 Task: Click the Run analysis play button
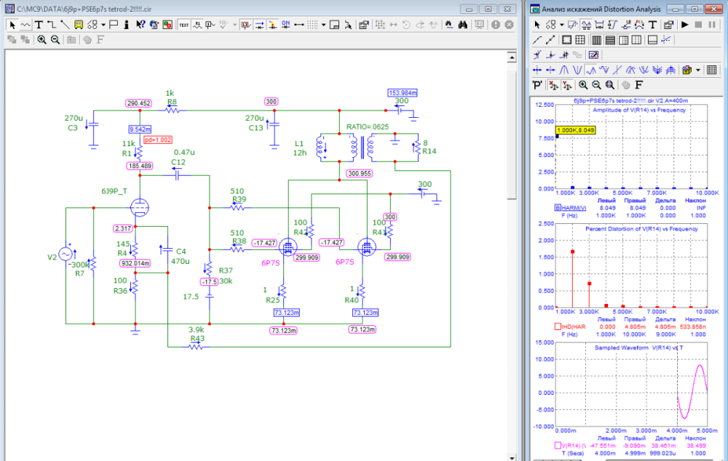(x=685, y=24)
